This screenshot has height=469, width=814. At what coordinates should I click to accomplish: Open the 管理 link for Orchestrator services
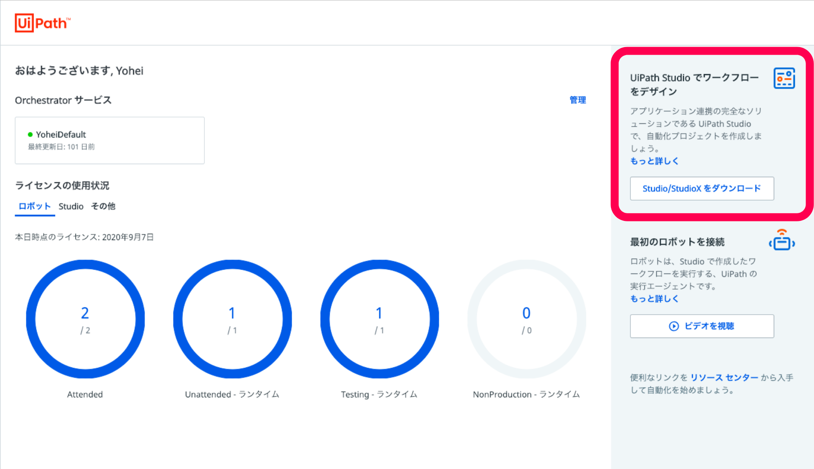[x=577, y=100]
